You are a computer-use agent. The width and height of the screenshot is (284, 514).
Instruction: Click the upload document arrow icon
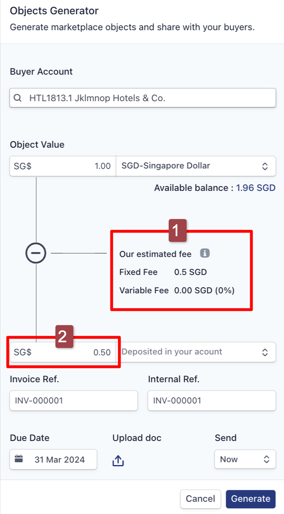tap(118, 461)
